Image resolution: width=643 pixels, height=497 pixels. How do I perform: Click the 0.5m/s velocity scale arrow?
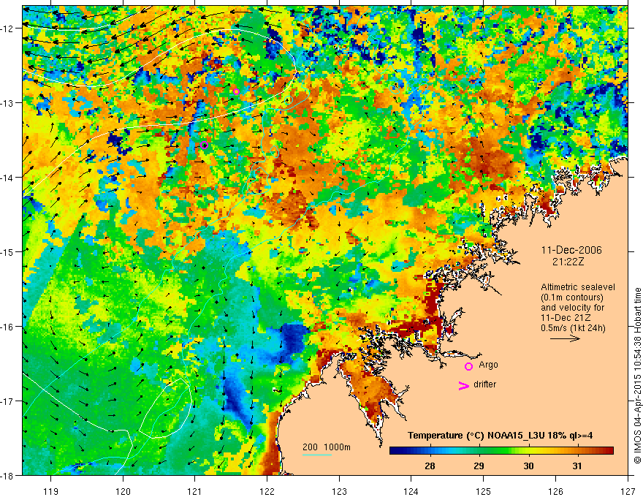[x=565, y=338]
